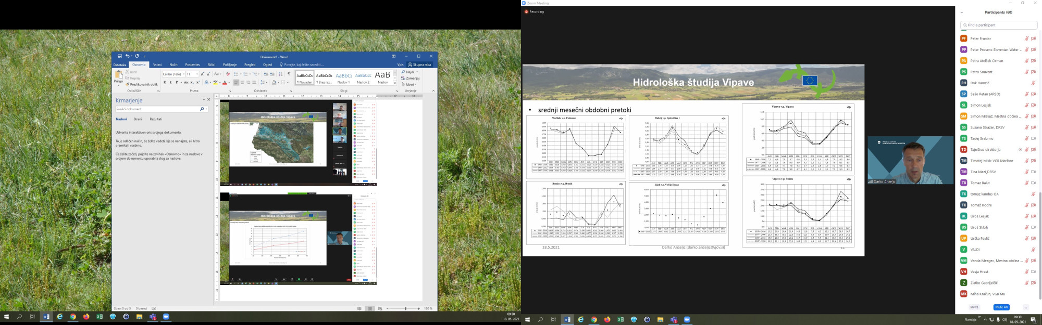Increase paragraph indent
Screen dimensions: 1042x325
point(273,74)
